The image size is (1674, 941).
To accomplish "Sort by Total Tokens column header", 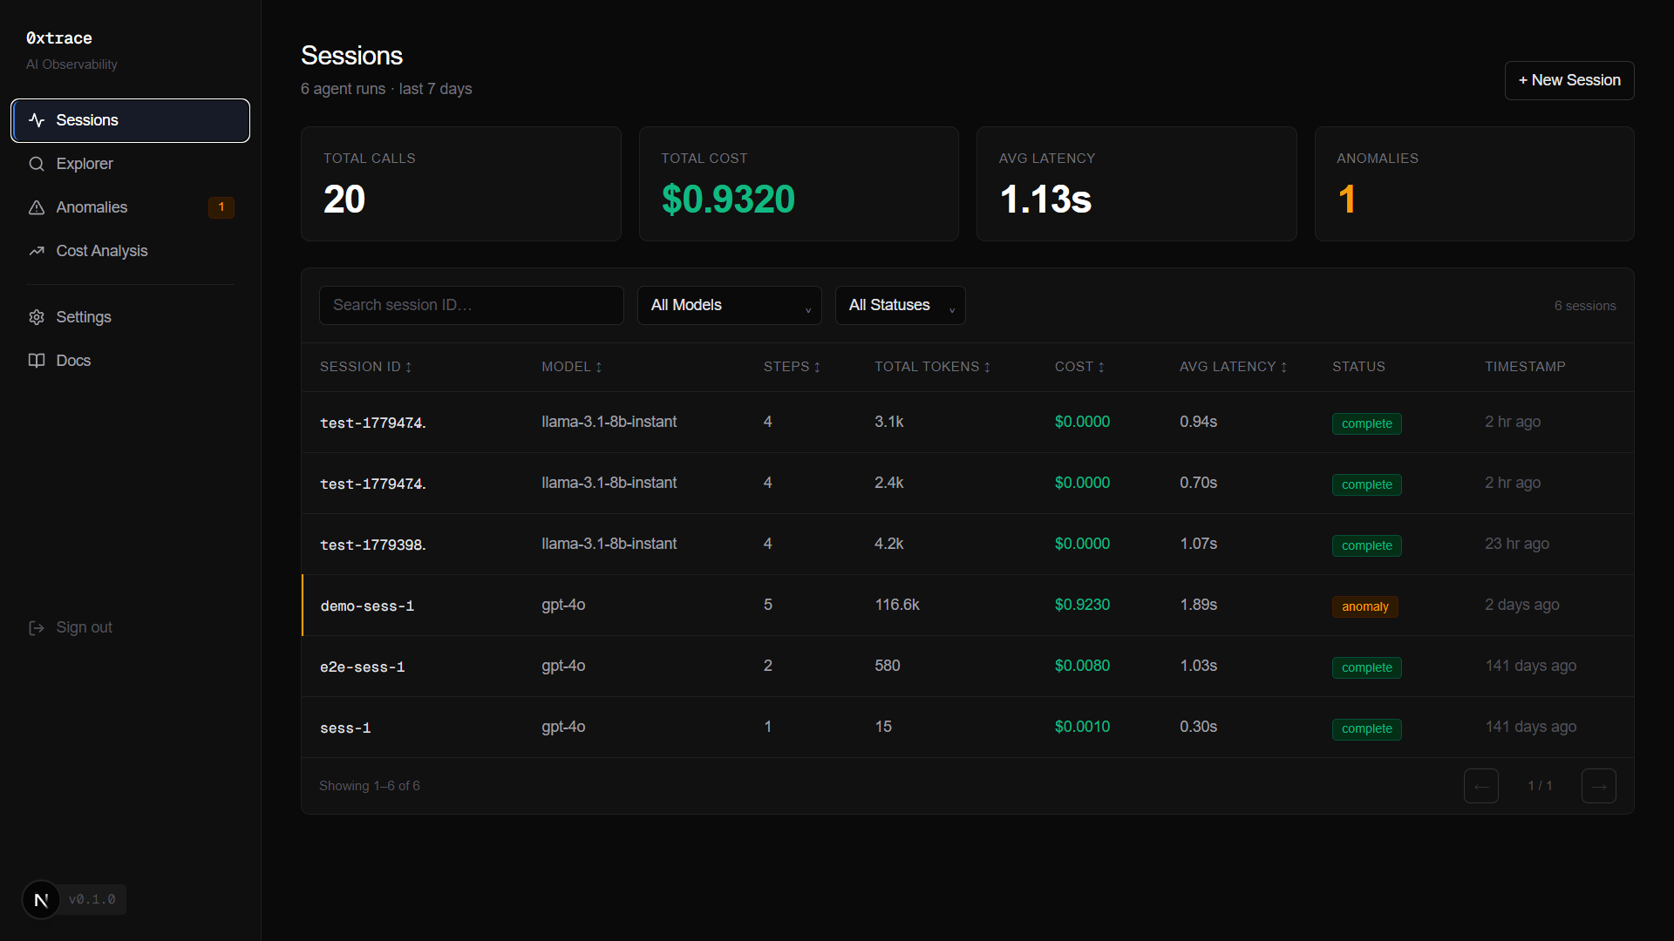I will tap(932, 367).
